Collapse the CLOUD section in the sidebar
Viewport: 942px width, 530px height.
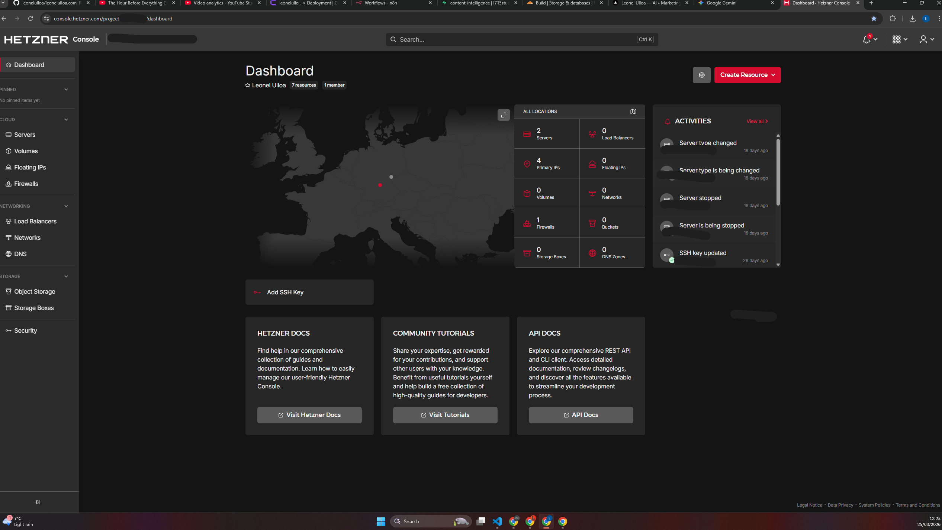66,119
